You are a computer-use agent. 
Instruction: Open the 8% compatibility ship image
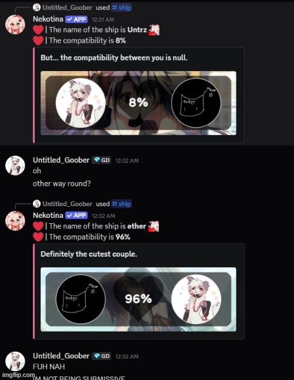coord(138,103)
